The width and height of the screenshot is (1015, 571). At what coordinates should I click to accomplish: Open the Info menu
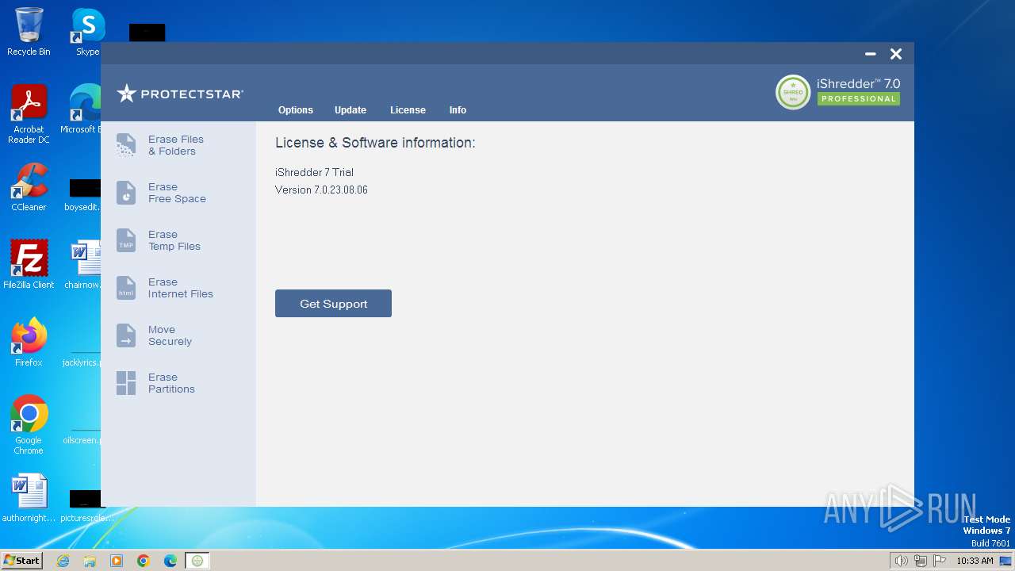(458, 110)
